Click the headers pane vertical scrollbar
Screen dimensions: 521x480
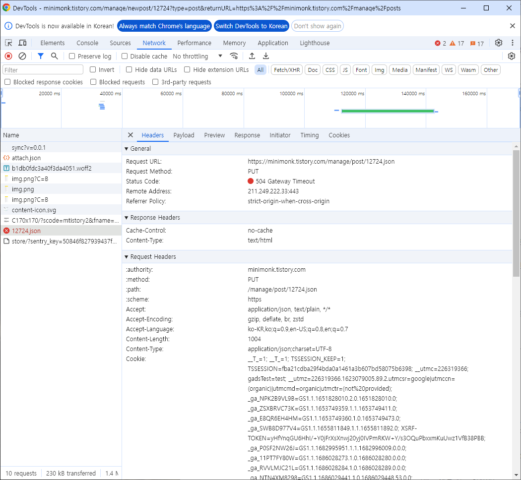pos(516,212)
